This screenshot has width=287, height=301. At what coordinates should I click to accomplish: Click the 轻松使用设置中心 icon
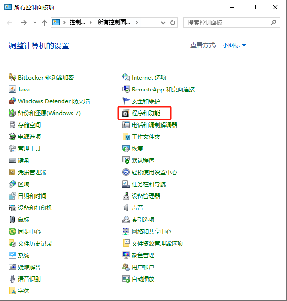tap(126, 172)
